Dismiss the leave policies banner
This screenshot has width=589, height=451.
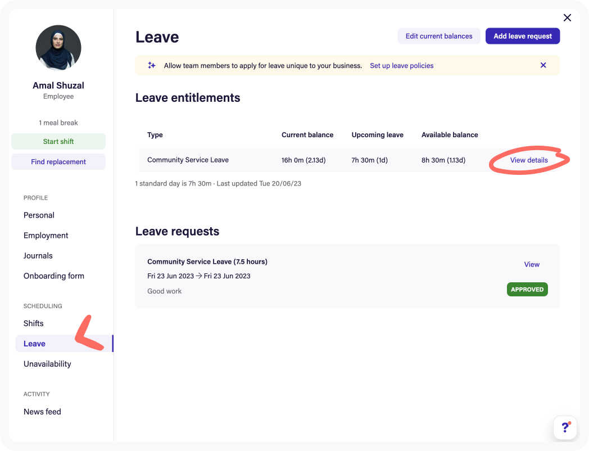(543, 65)
